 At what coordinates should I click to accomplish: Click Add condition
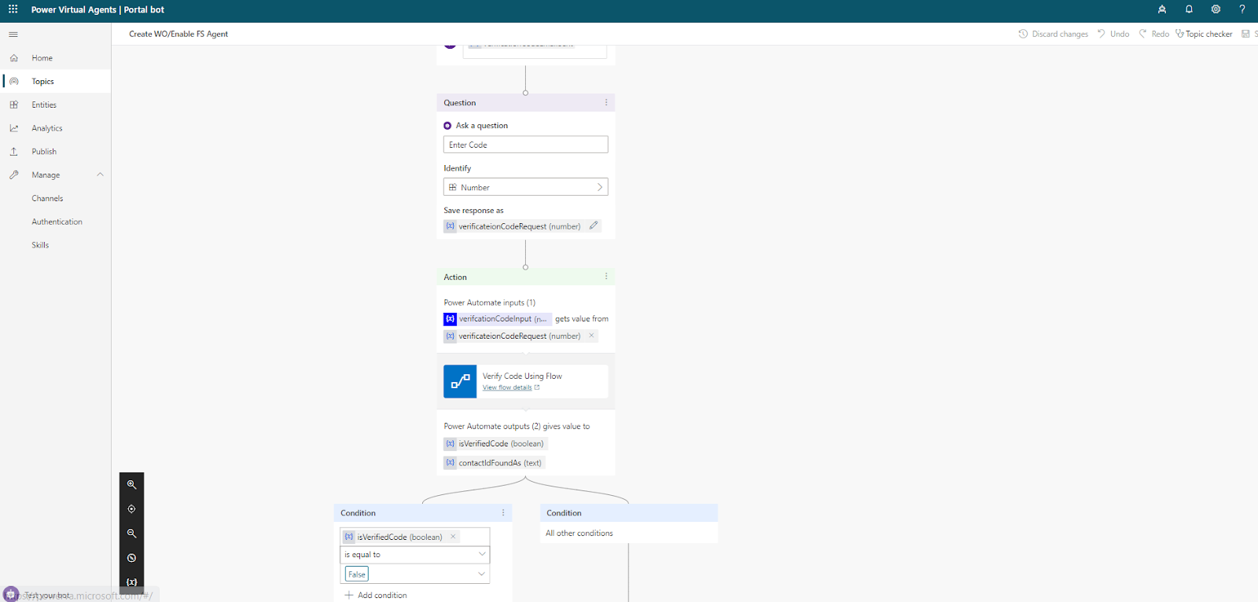pyautogui.click(x=376, y=595)
